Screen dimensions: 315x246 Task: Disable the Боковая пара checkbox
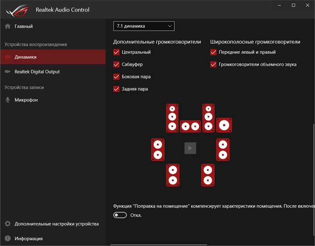point(116,77)
